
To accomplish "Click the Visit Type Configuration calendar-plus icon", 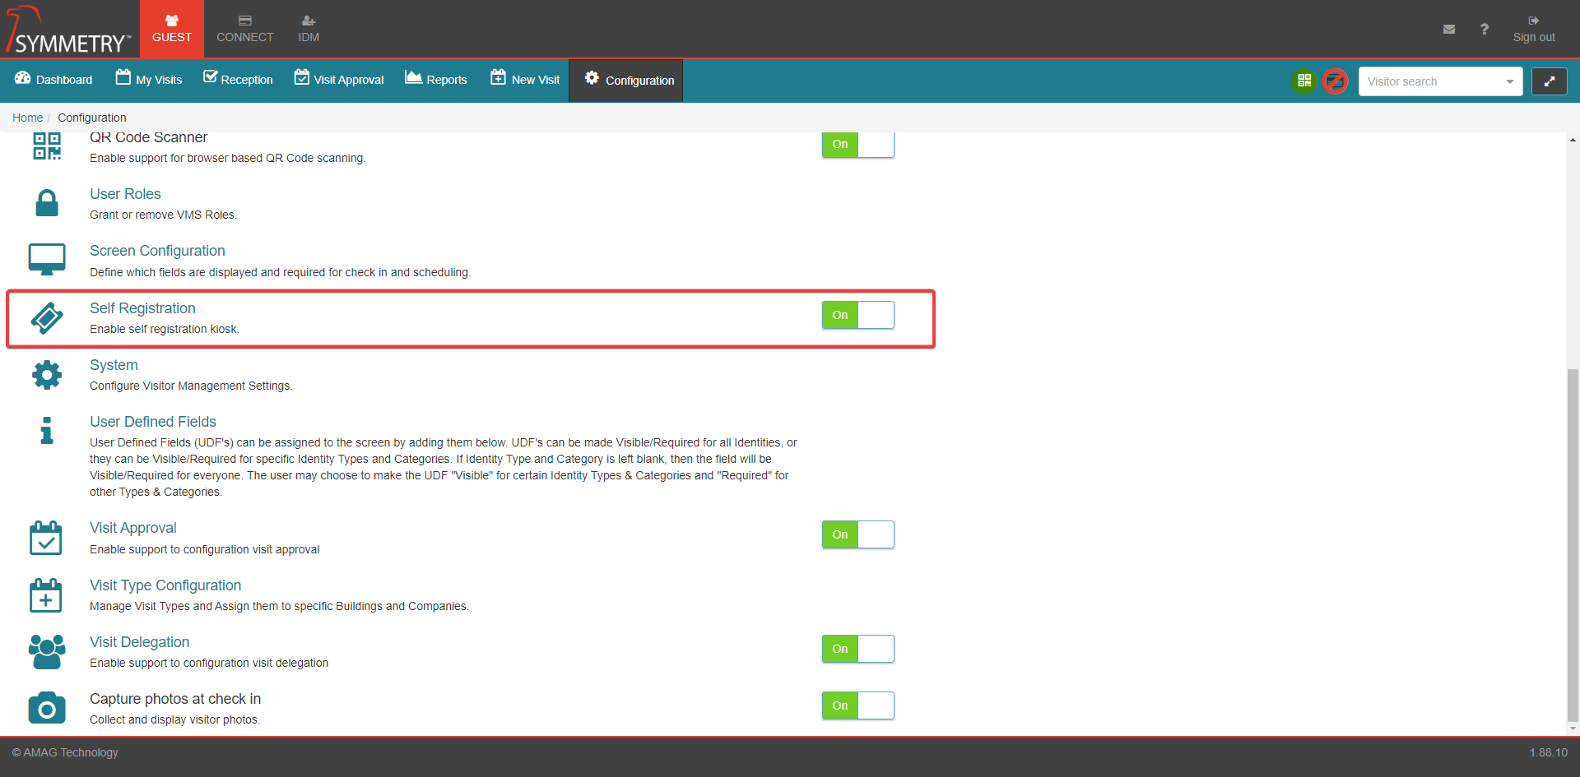I will [x=46, y=595].
